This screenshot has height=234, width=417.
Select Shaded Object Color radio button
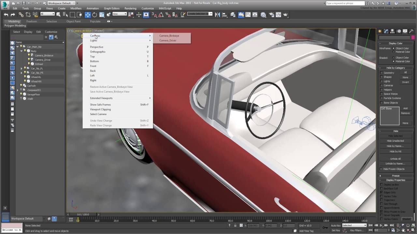pyautogui.click(x=394, y=58)
